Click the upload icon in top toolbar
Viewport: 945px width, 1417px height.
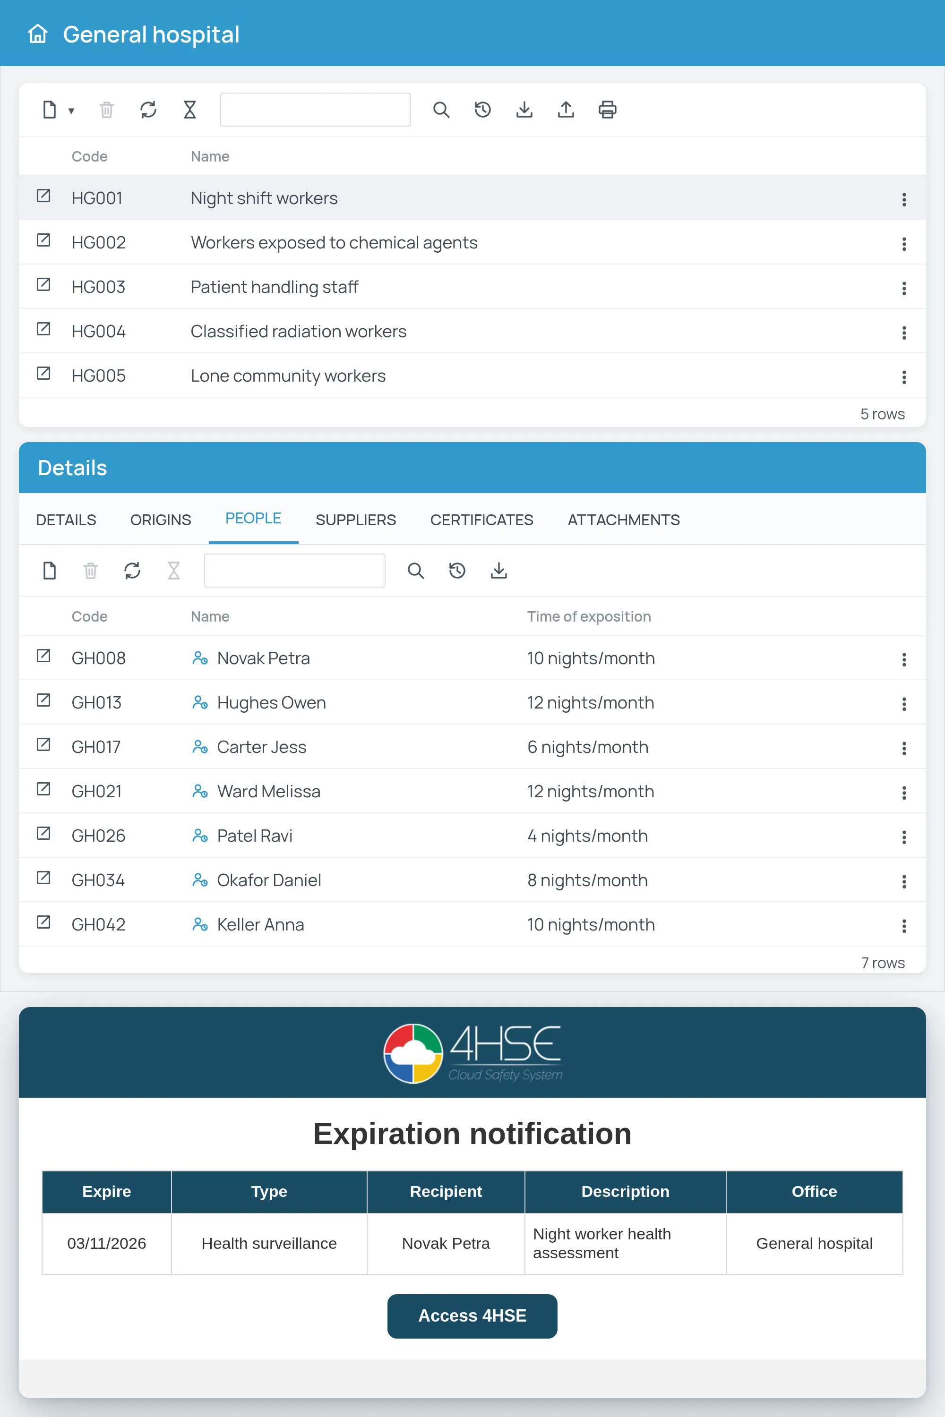pyautogui.click(x=566, y=110)
